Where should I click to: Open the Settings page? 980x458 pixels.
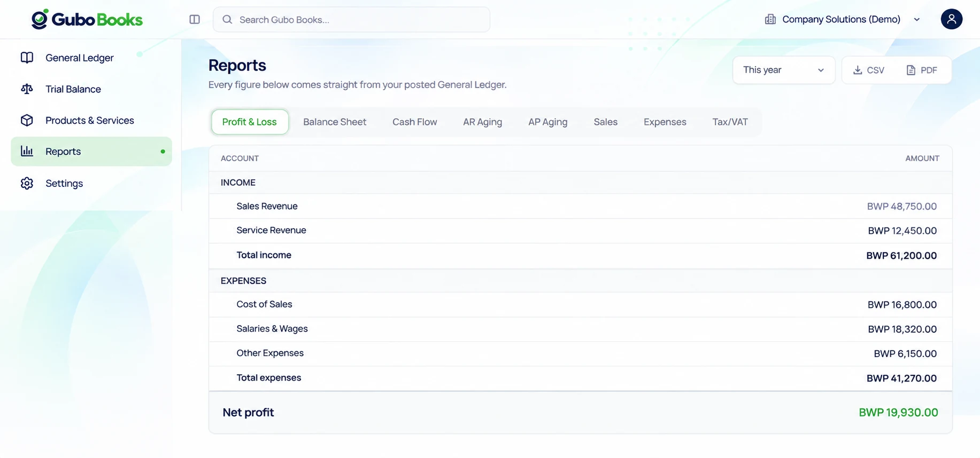[x=91, y=183]
